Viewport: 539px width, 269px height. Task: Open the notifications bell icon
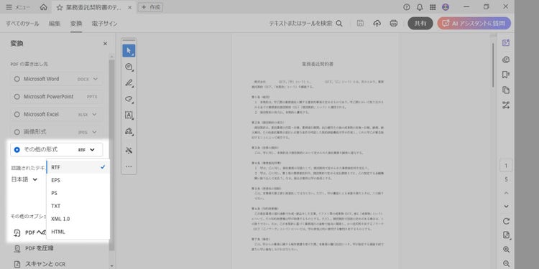pos(420,7)
